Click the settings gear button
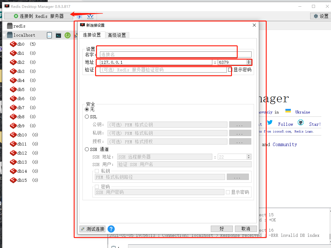This screenshot has height=248, width=331. click(x=320, y=16)
